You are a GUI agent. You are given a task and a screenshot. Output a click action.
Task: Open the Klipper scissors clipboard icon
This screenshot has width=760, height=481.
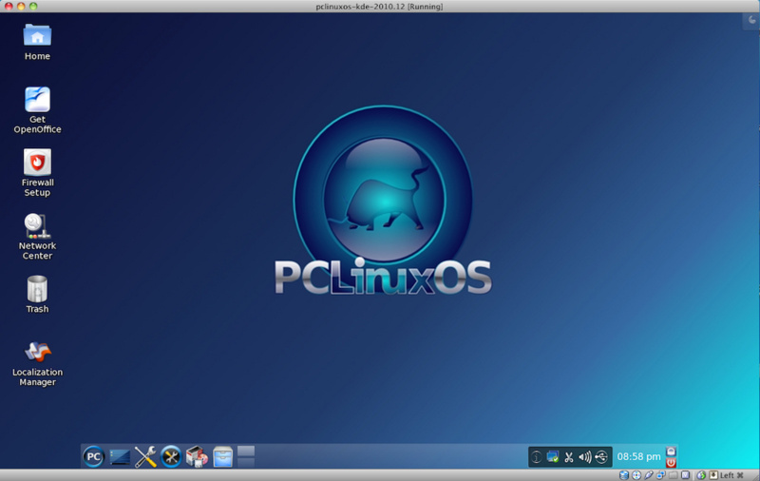(569, 456)
